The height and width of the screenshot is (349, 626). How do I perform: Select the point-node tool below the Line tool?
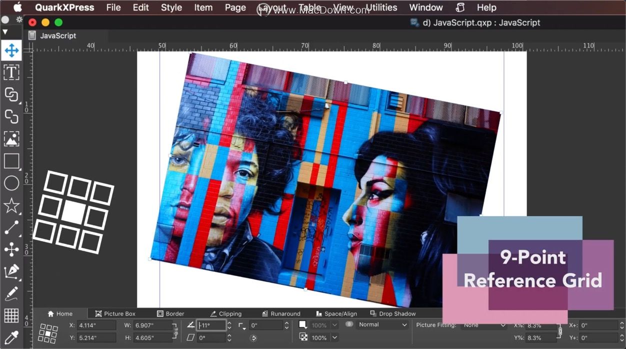(11, 250)
